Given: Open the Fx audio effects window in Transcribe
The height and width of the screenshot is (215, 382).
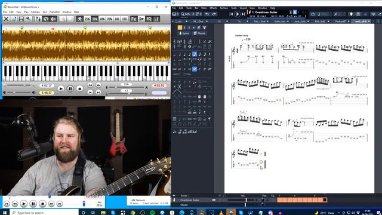Looking at the screenshot, I should pos(134,19).
